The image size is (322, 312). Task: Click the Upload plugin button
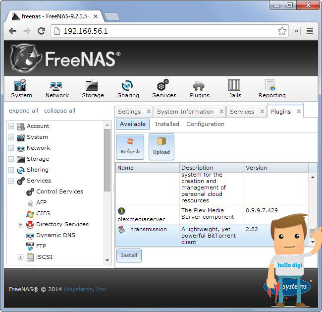161,147
